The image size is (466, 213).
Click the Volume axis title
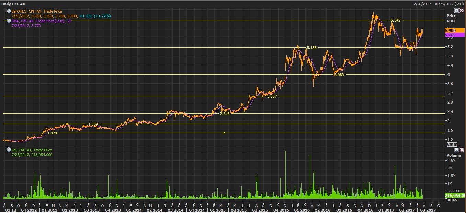coord(453,155)
